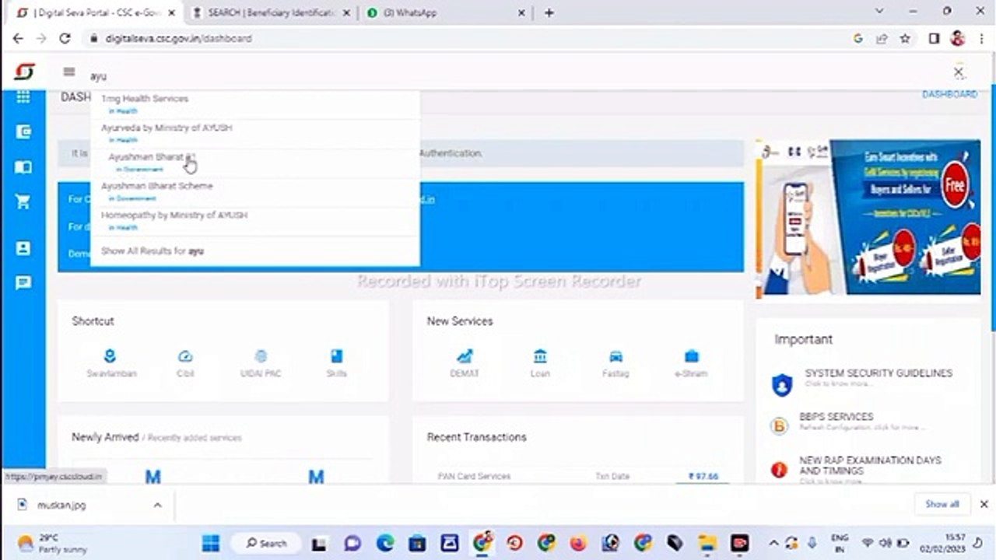Open the Cibil shortcut
996x560 pixels.
click(x=185, y=363)
